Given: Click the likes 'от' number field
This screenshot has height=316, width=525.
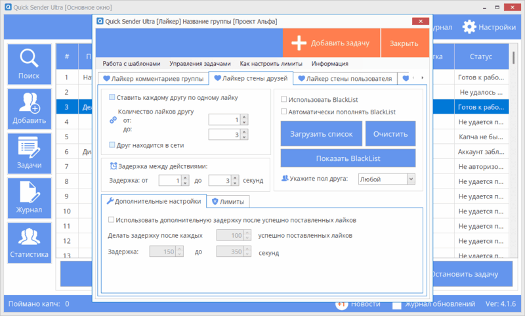Looking at the screenshot, I should point(224,120).
